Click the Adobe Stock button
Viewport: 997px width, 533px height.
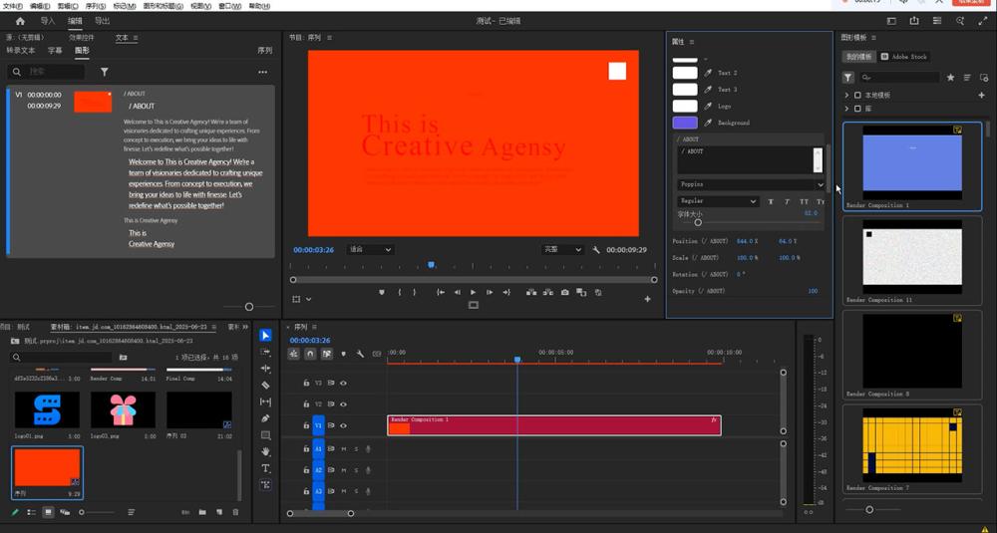pos(904,57)
